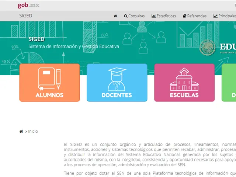Screen dimensions: 236x177
Task: Click the graduate teacher Docentes icon
Action: [x=117, y=79]
